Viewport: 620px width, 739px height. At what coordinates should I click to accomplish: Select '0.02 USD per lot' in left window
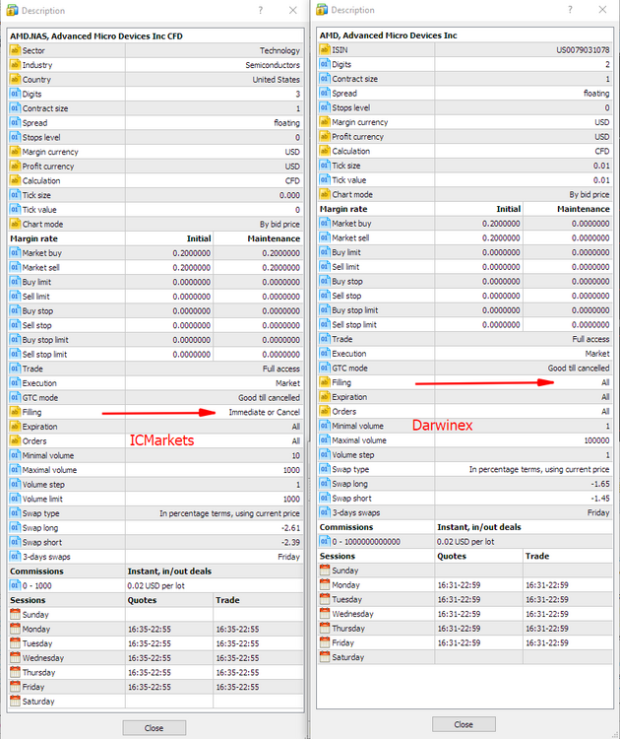(155, 586)
